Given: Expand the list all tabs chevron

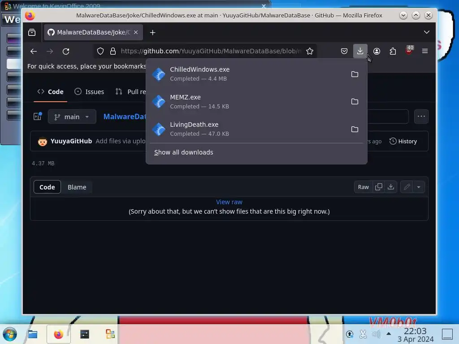Looking at the screenshot, I should tap(427, 32).
